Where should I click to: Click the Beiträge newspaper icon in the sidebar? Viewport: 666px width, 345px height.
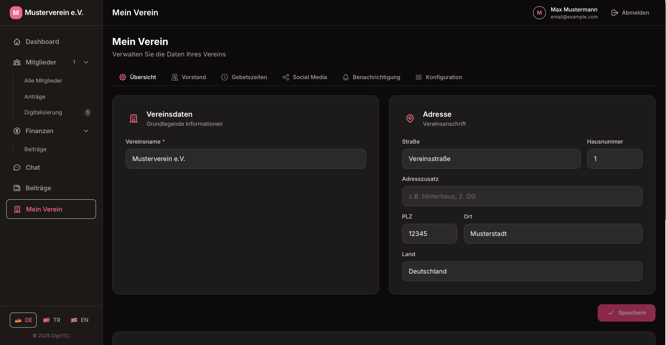pyautogui.click(x=17, y=188)
